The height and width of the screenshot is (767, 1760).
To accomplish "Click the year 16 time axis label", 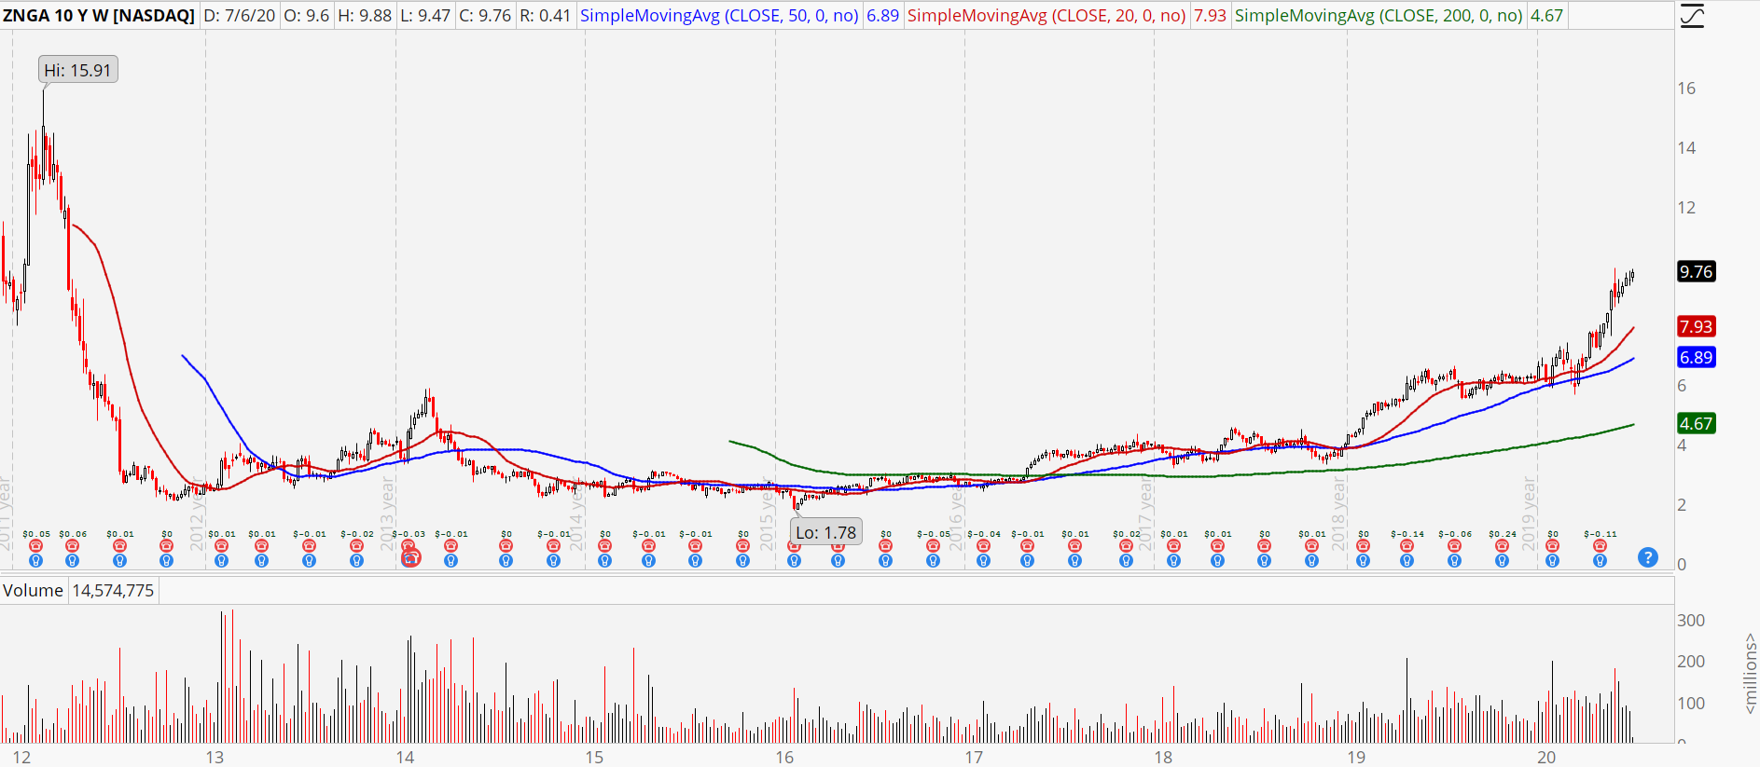I will tap(784, 757).
